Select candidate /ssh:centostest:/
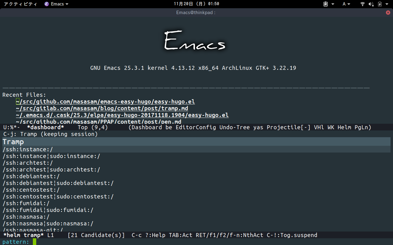Image resolution: width=393 pixels, height=245 pixels. (x=31, y=190)
